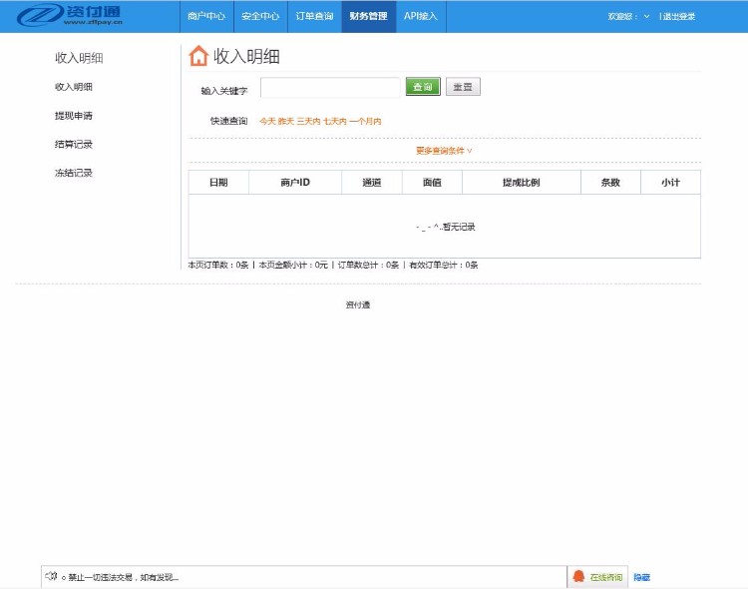Click the 有效订单总计 summary text

pos(444,265)
